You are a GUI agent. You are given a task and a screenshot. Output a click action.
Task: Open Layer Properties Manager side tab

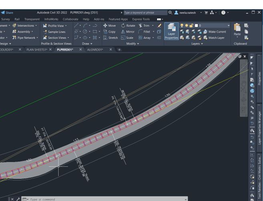tap(259, 127)
